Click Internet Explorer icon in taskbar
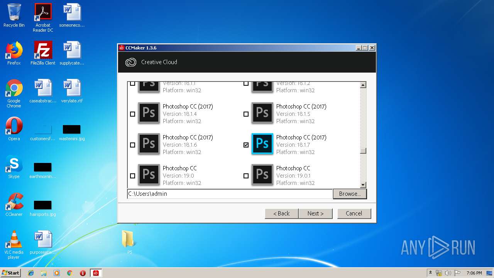The width and height of the screenshot is (494, 278). [x=31, y=273]
